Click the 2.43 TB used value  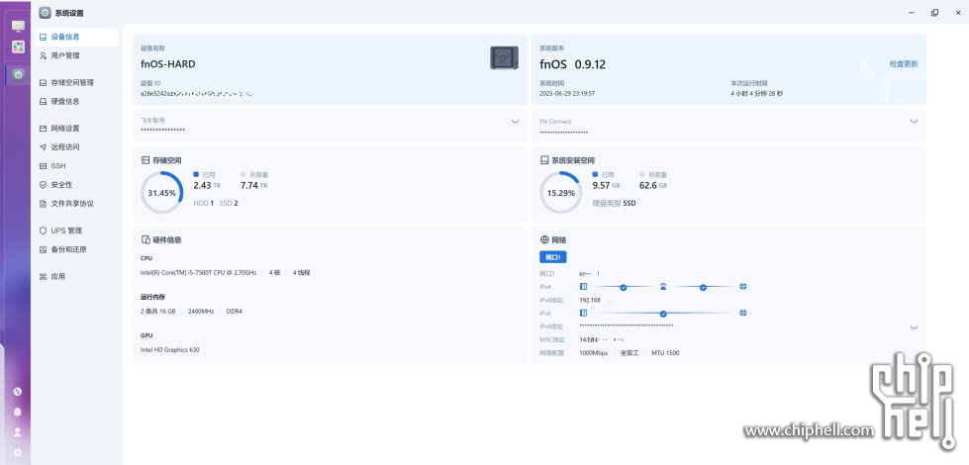[x=207, y=185]
